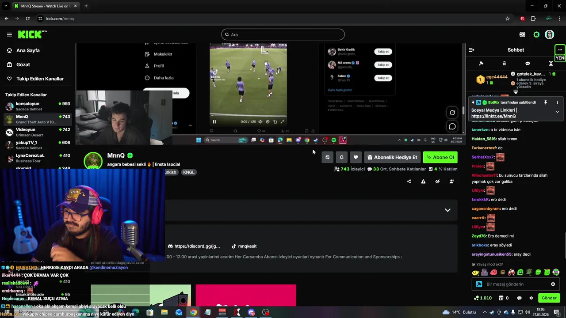Click the hourglass slow mode icon
This screenshot has width=566, height=318.
(551, 63)
